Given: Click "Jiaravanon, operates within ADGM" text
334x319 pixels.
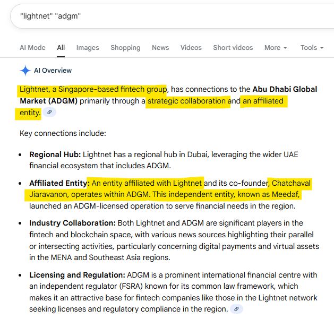Looking at the screenshot, I should (89, 194).
